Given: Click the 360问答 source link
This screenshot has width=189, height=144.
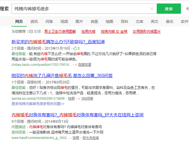Looking at the screenshot, I should coord(87,99).
